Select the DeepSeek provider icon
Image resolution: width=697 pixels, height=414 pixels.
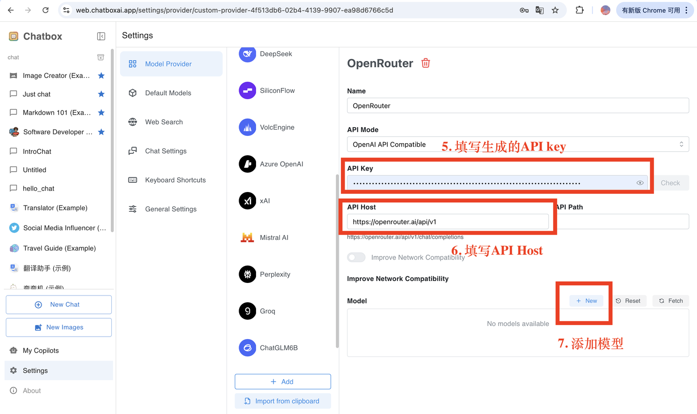(x=247, y=54)
